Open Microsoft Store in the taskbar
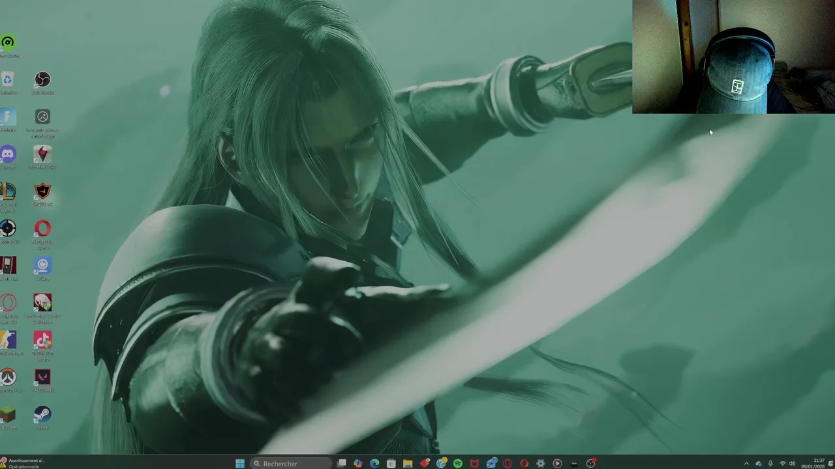This screenshot has width=835, height=469. 391,463
